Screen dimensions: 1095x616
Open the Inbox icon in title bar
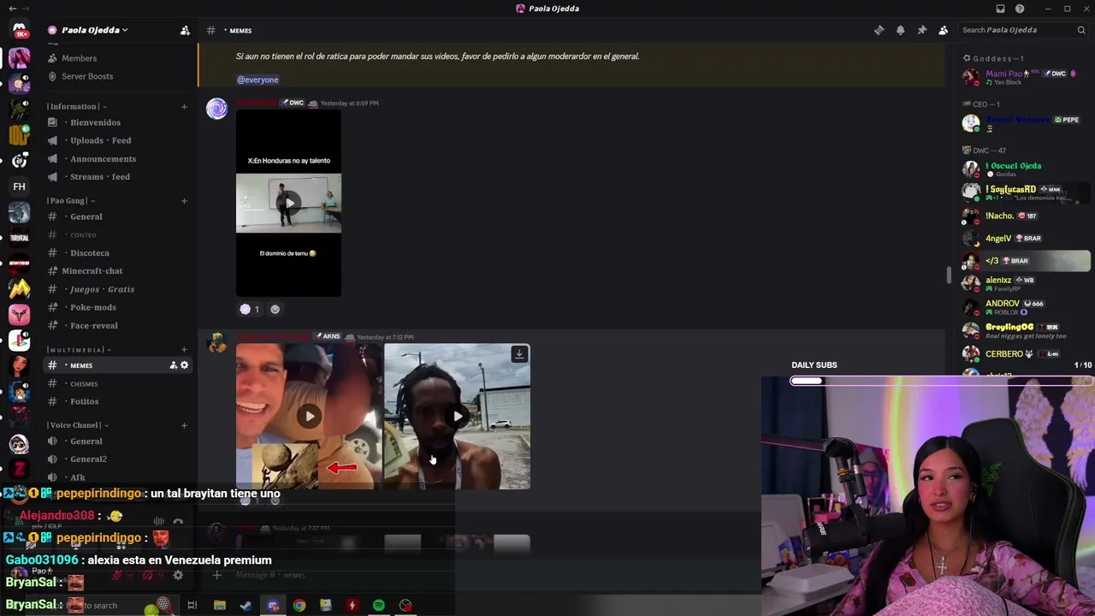pos(1000,9)
